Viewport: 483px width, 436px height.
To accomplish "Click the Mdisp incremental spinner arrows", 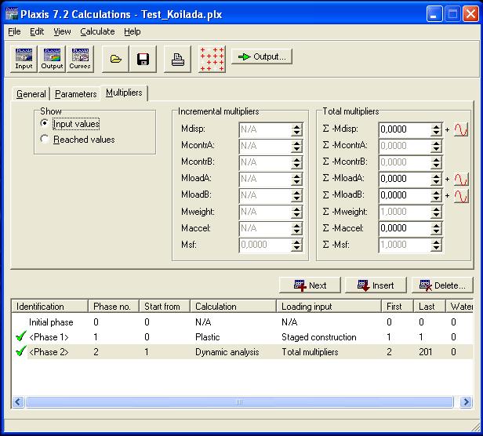I will 296,129.
